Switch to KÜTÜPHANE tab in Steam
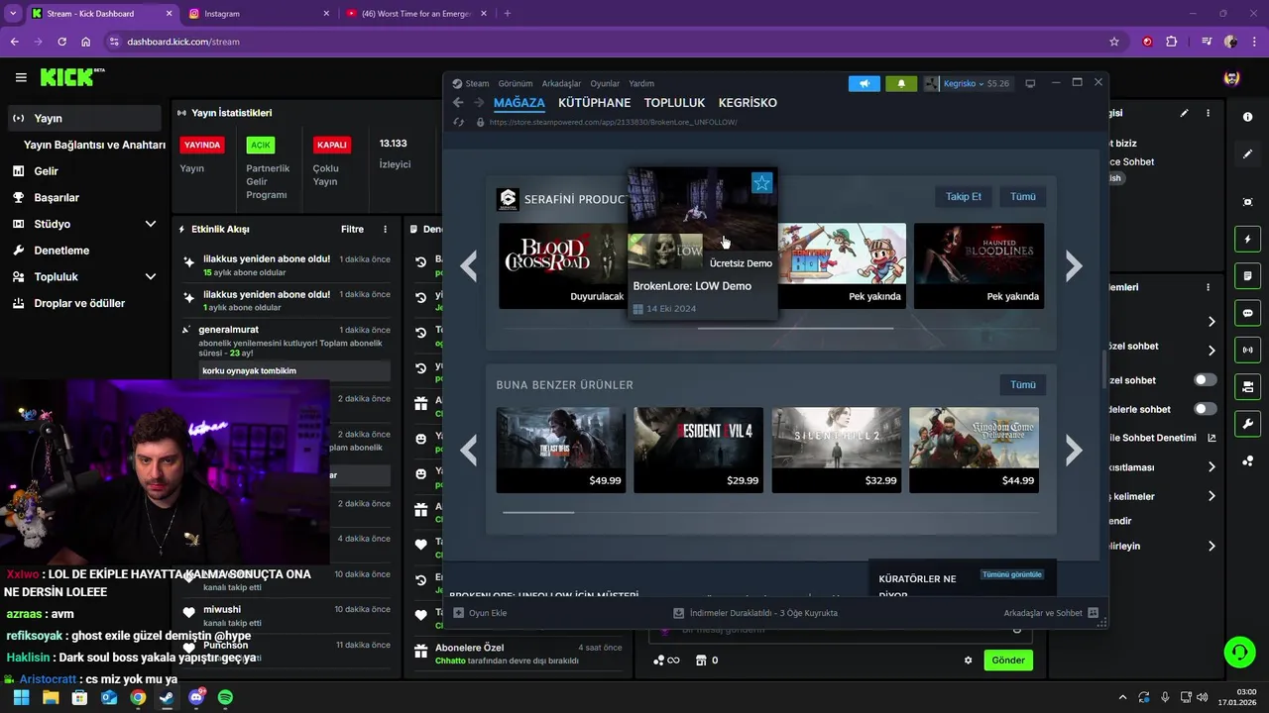Screen dimensions: 1269x713 (x=594, y=103)
